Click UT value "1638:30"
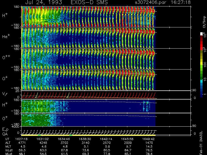 point(85,139)
